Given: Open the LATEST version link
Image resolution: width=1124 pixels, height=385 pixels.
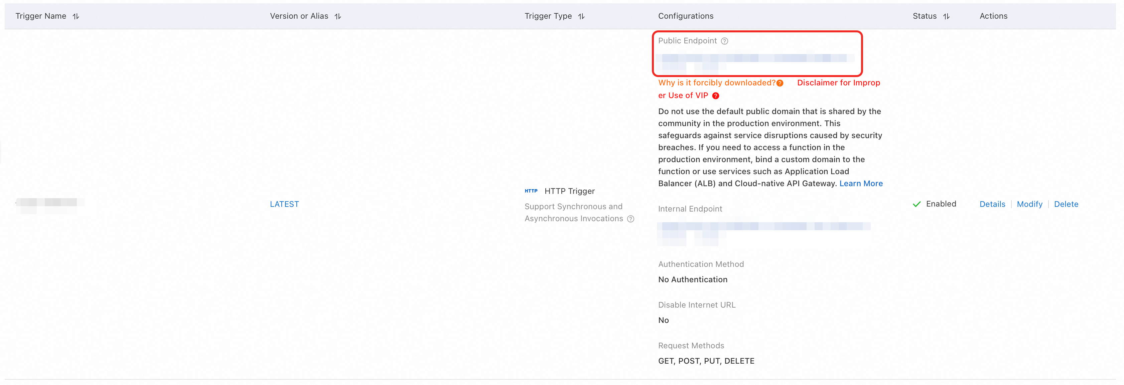Looking at the screenshot, I should (284, 204).
